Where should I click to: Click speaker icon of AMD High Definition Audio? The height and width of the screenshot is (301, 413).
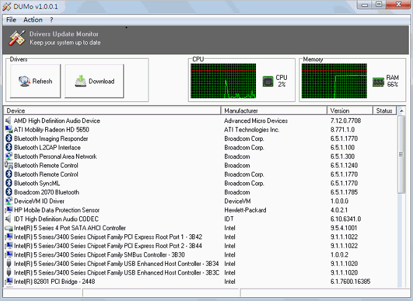9,121
